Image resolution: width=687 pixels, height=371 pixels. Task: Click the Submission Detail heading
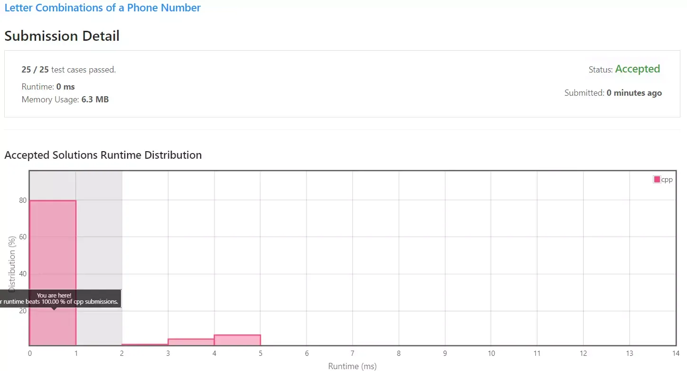tap(62, 36)
